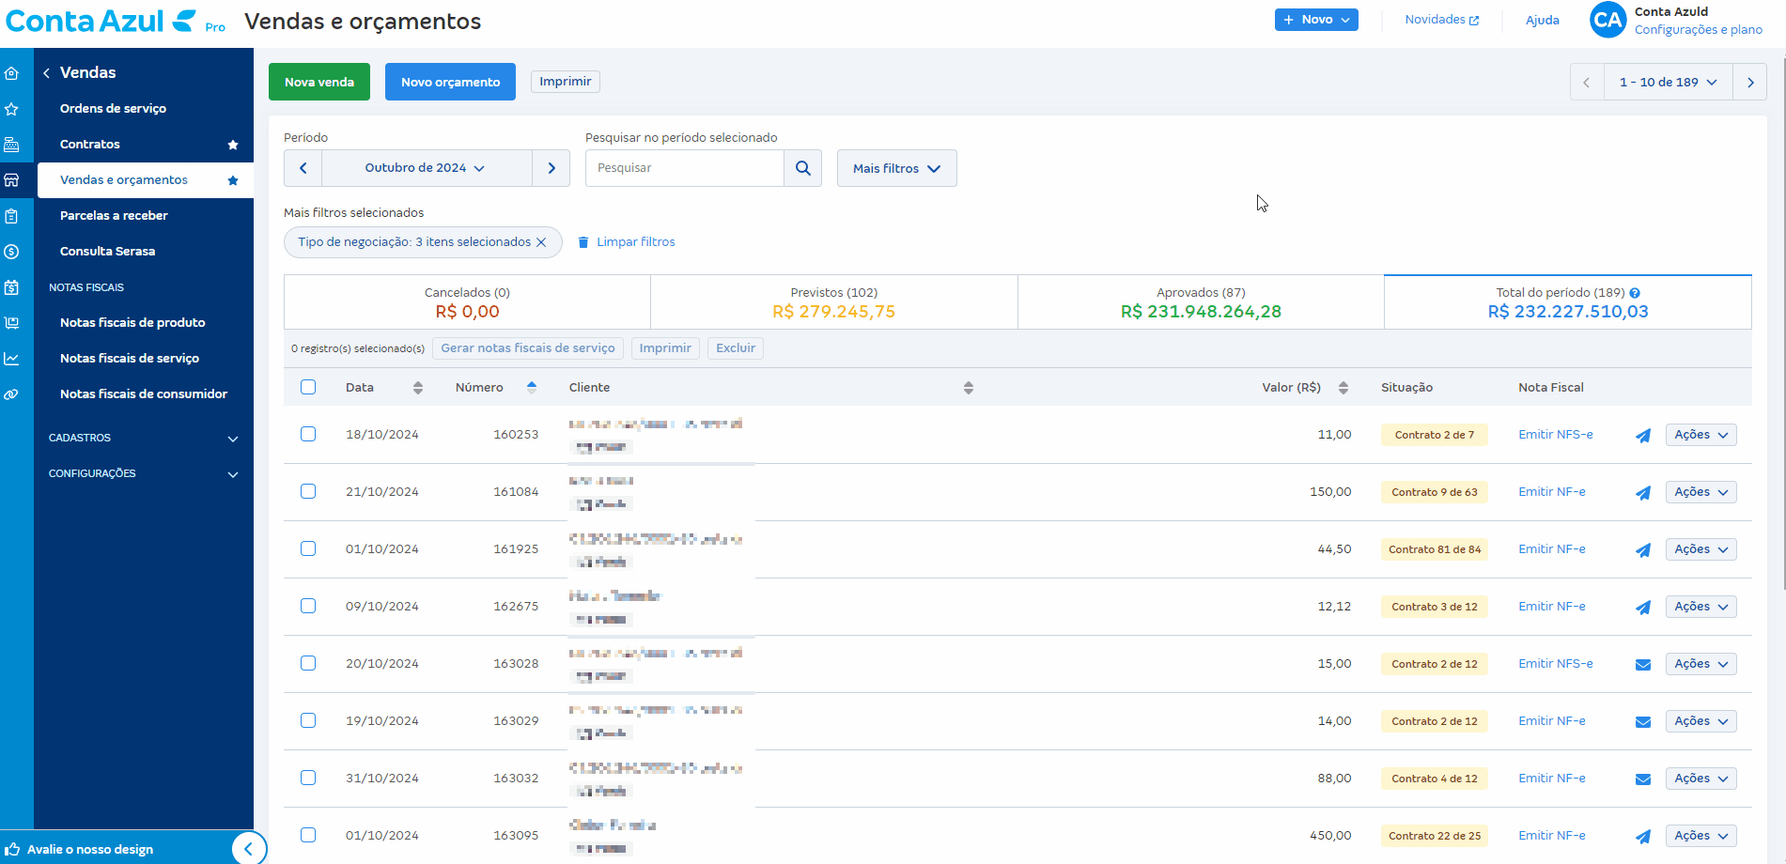Collapse sidebar with the bottom chevron button
This screenshot has height=864, width=1786.
point(248,849)
